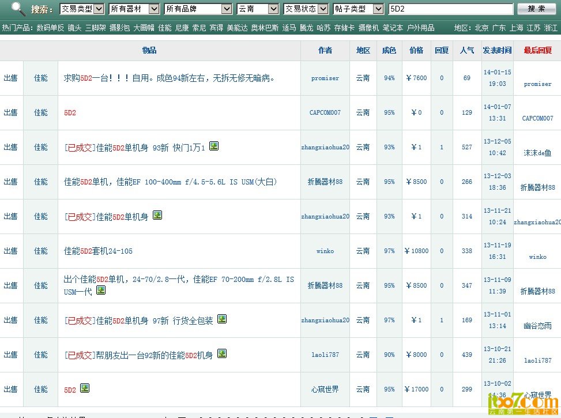Select 户外用品 hot product link
The width and height of the screenshot is (561, 418).
pos(421,28)
